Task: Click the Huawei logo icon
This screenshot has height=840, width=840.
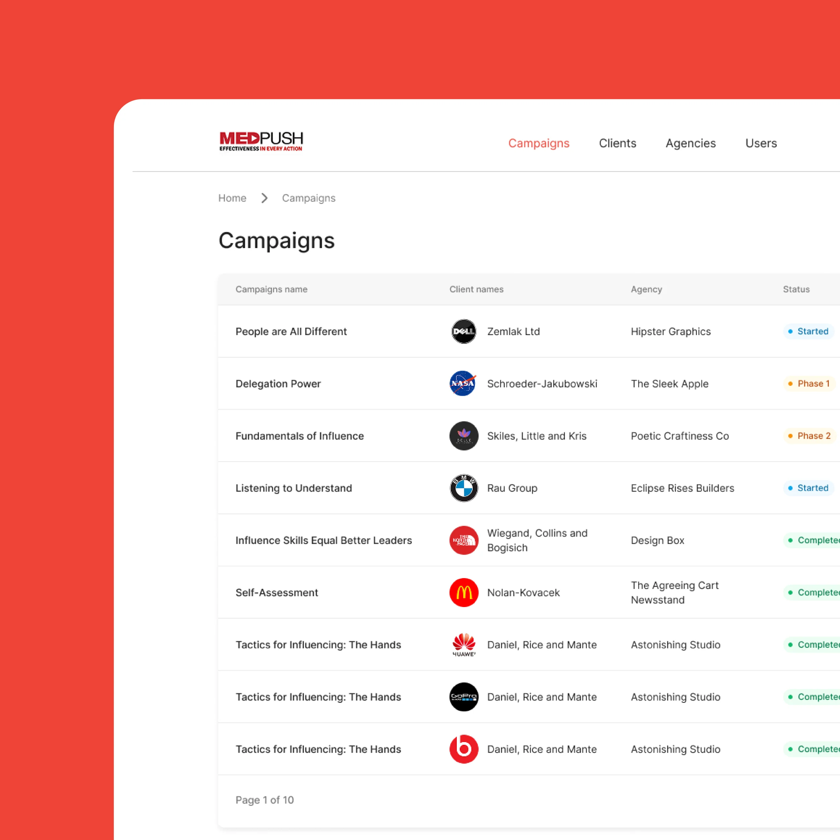Action: click(x=464, y=644)
